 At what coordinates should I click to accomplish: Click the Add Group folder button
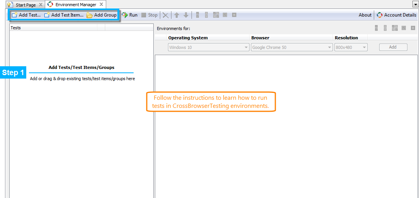click(101, 15)
